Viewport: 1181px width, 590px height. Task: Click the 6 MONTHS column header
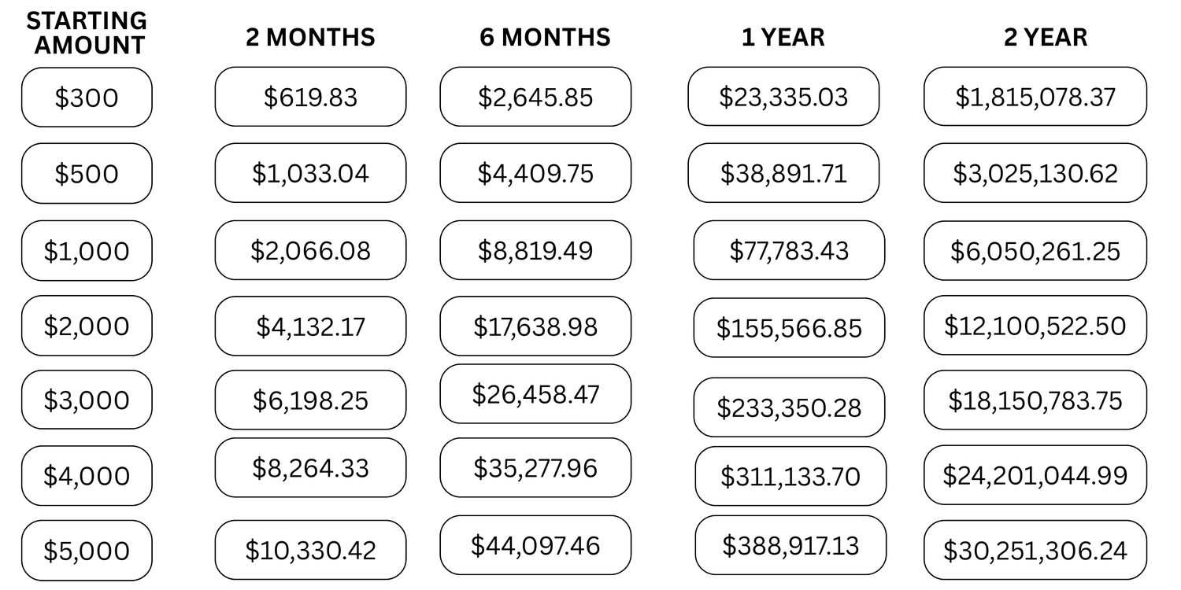(545, 37)
